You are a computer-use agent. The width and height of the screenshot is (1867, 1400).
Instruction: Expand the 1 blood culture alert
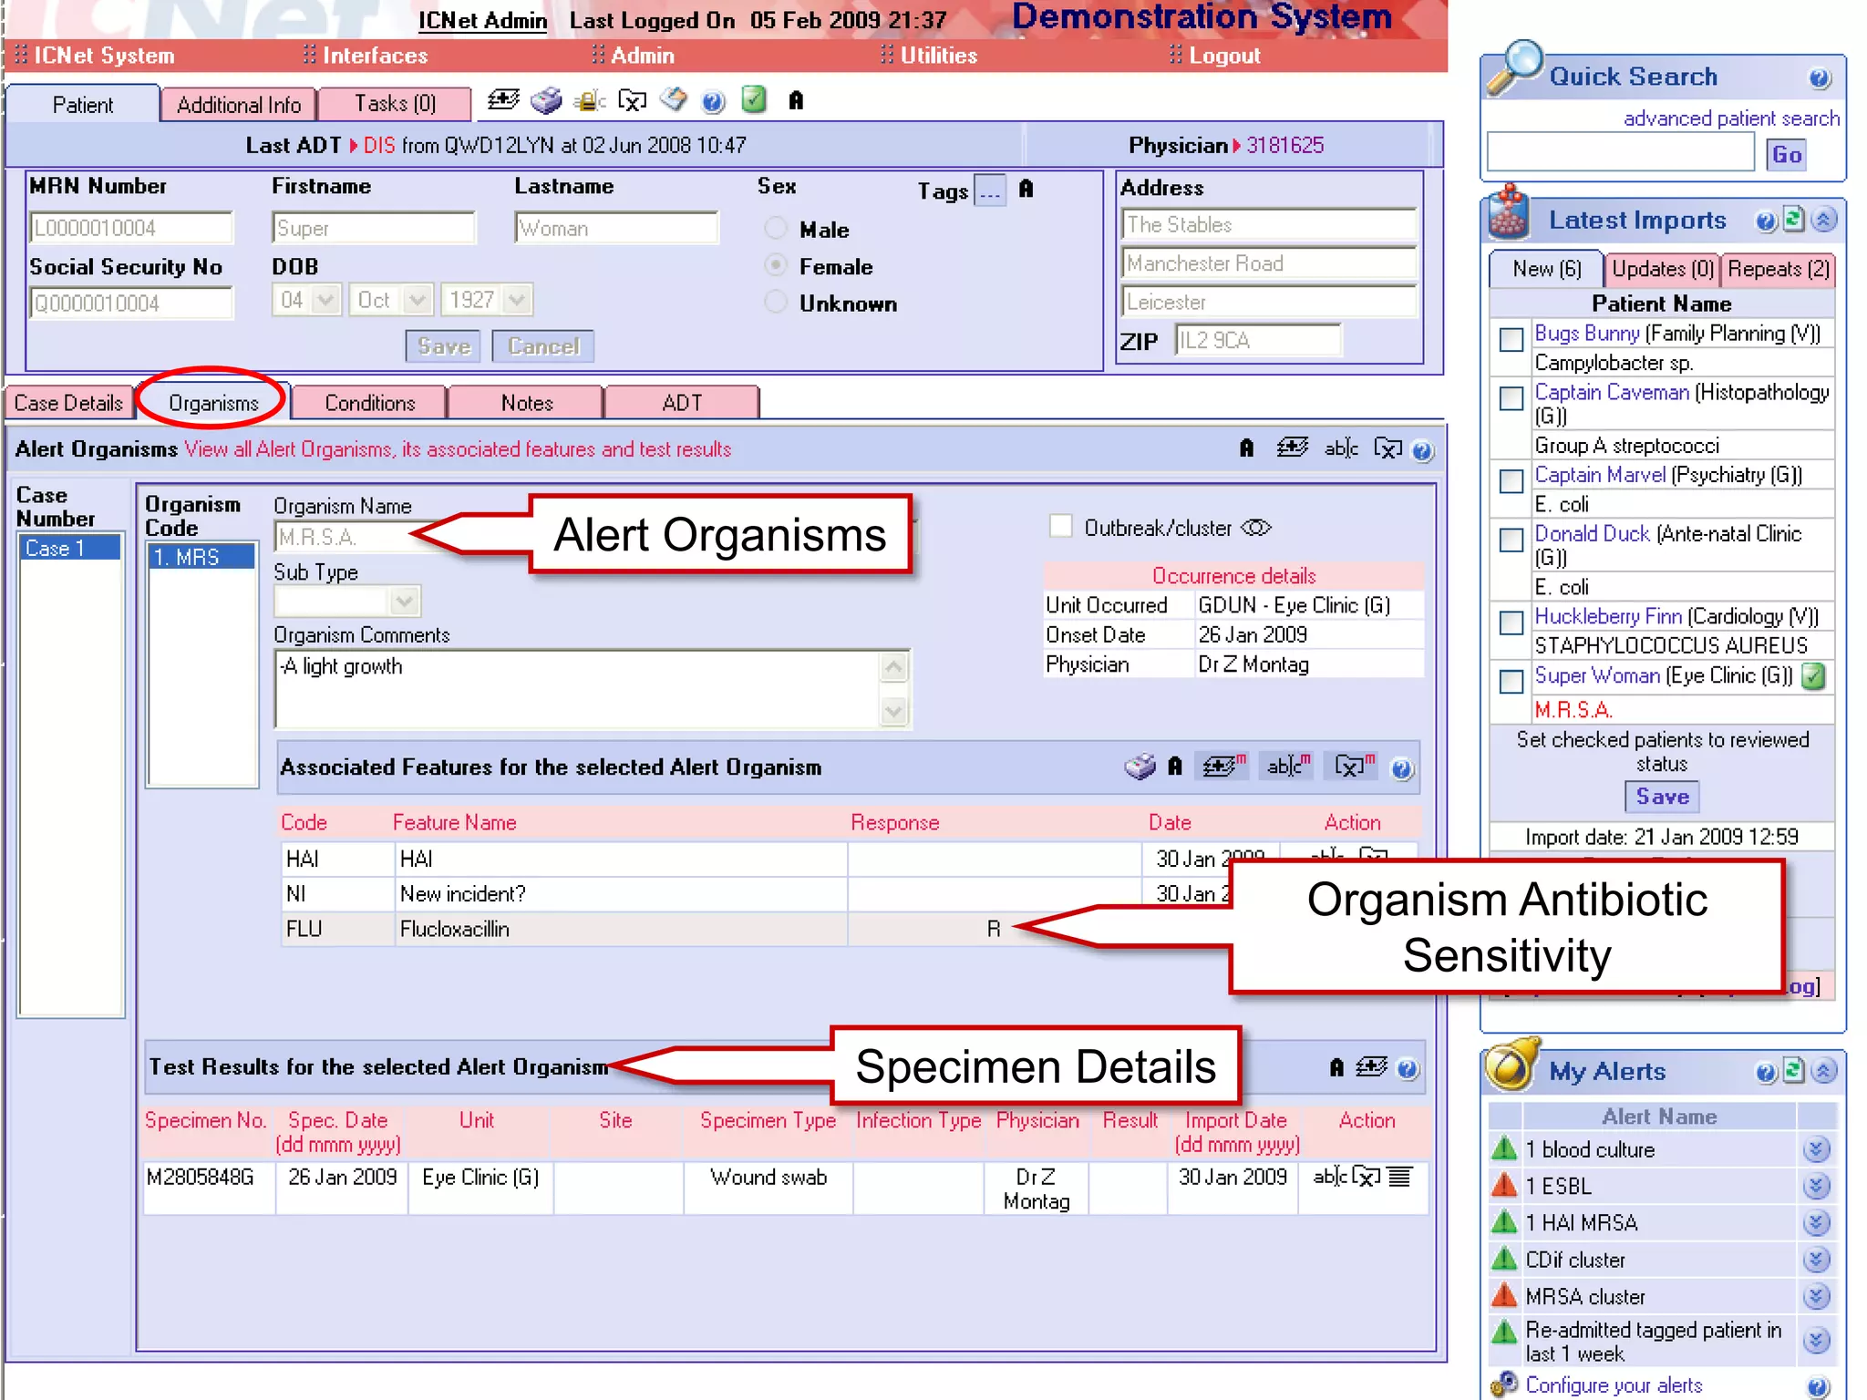[x=1816, y=1149]
